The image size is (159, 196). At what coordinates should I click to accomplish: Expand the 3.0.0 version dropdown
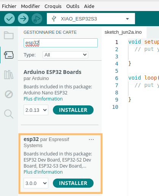coord(36,183)
